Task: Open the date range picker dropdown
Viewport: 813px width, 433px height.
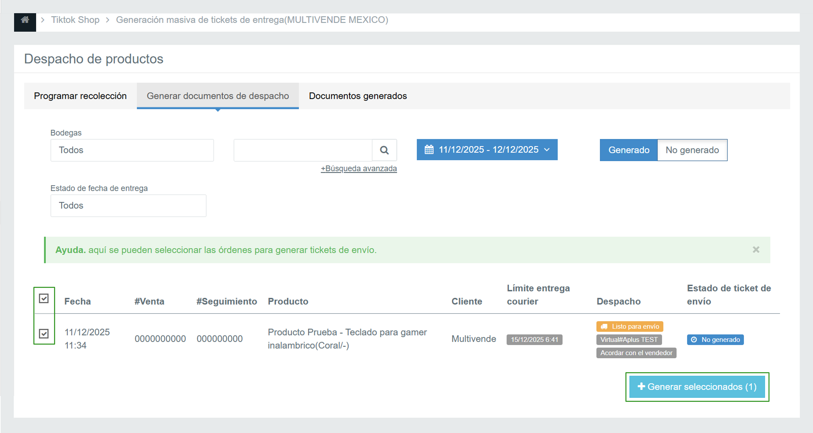Action: coord(487,150)
